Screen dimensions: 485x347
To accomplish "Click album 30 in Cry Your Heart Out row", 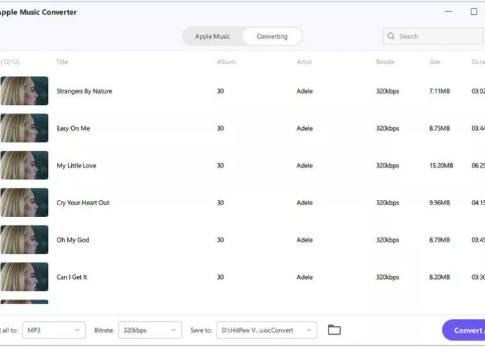I will (x=221, y=203).
